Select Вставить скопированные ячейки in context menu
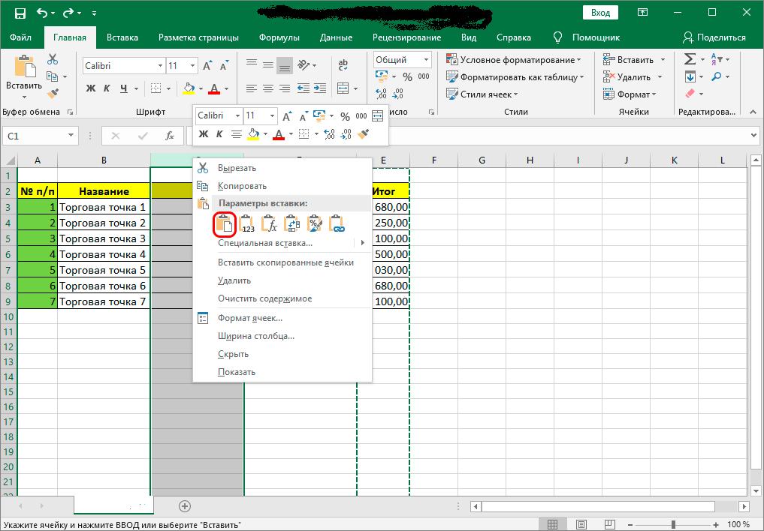Viewport: 764px width, 531px height. pos(282,262)
